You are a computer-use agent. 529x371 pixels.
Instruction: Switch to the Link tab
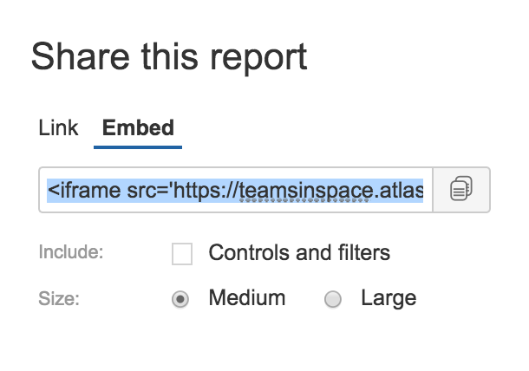pos(58,127)
